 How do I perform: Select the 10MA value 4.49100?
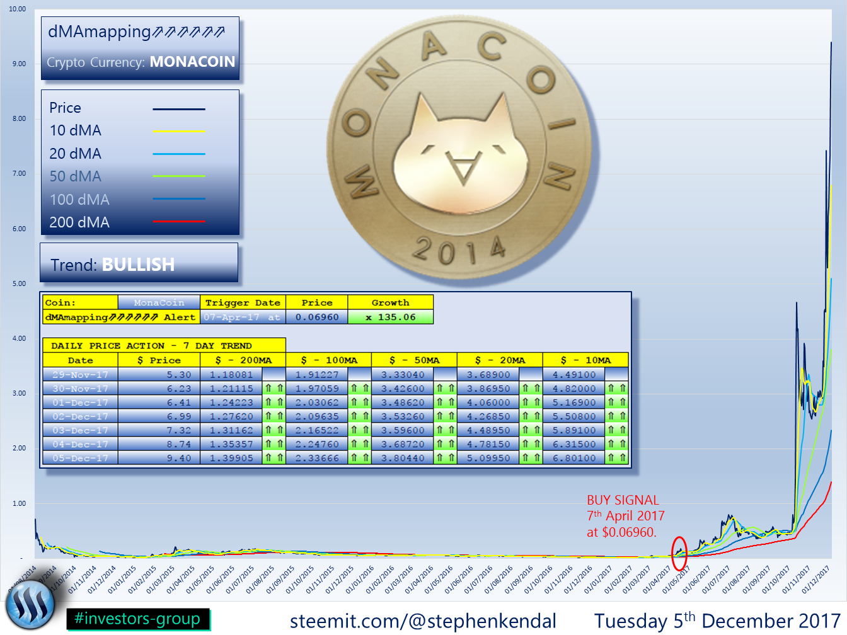574,375
